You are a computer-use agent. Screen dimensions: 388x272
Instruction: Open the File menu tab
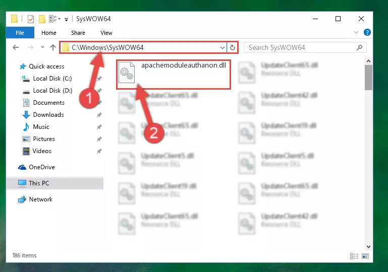coord(20,33)
